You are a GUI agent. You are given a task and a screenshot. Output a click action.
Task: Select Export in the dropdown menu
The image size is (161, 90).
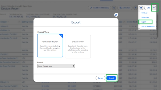click(144, 22)
